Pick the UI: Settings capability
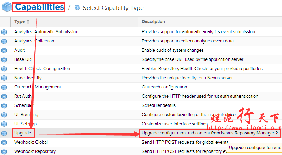Screen dimensions: 282x155 click(x=25, y=124)
